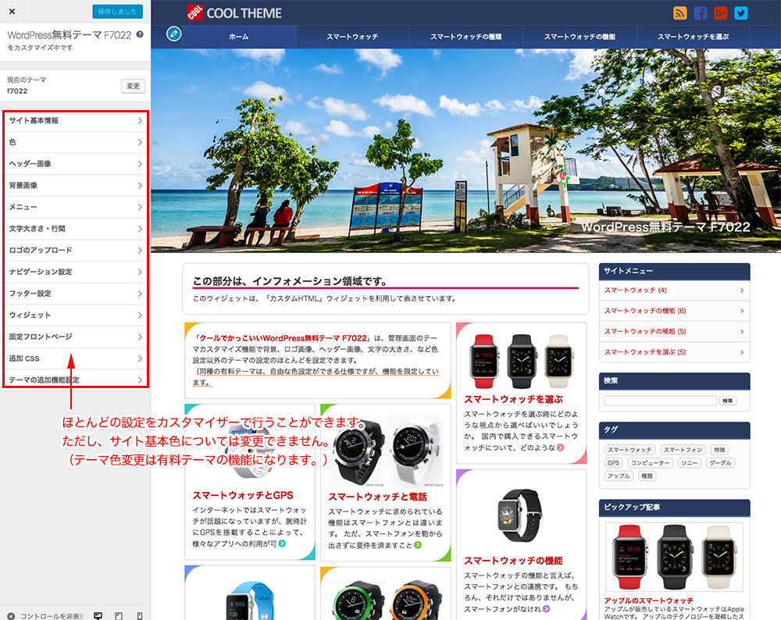Switch to tablet preview icon
The image size is (781, 620).
click(119, 616)
